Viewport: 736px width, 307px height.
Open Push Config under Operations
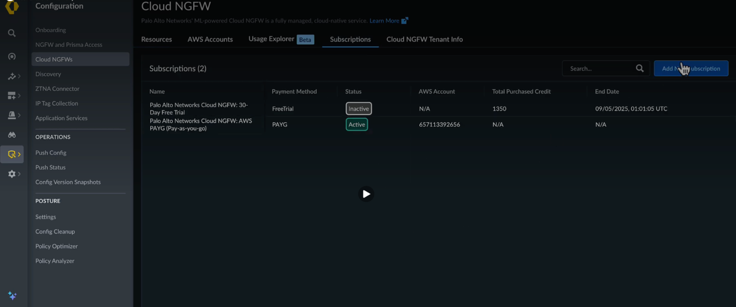click(x=51, y=153)
